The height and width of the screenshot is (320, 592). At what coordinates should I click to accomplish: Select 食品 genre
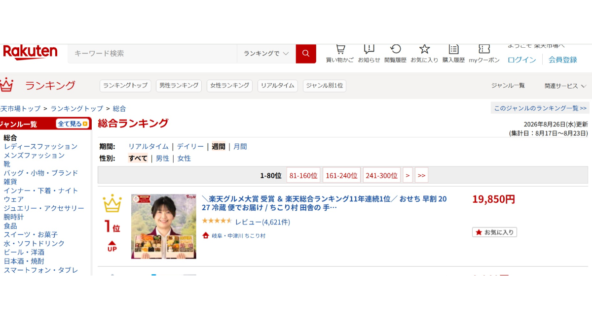click(x=10, y=226)
